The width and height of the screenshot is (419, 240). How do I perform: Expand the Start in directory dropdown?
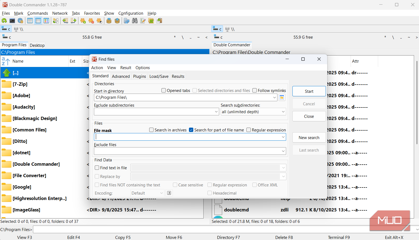pyautogui.click(x=274, y=97)
